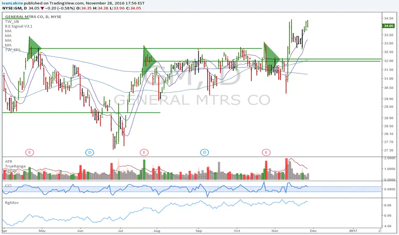The width and height of the screenshot is (399, 235).
Task: Click the TradingView.com text in header
Action: pos(68,3)
